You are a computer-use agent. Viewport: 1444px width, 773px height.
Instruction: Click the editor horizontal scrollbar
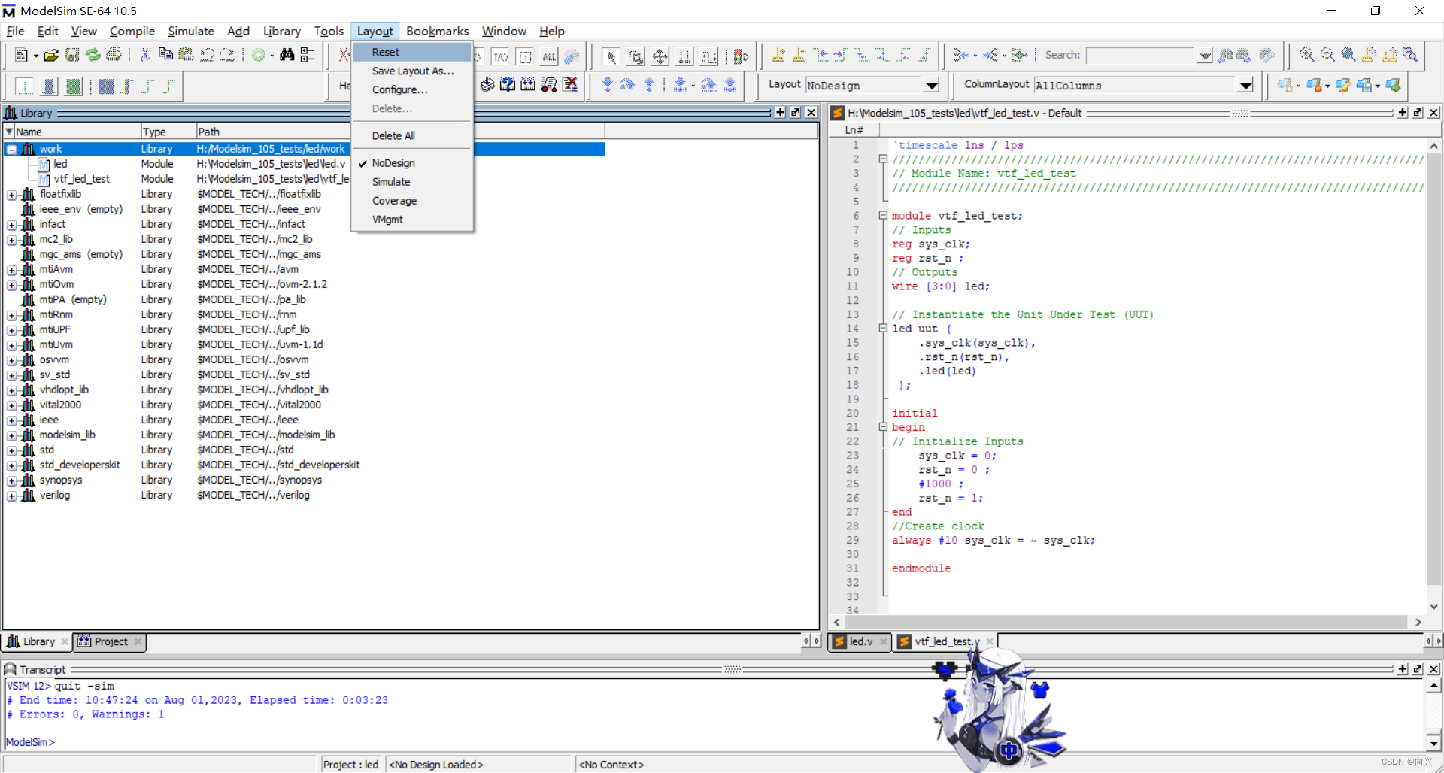(1125, 622)
